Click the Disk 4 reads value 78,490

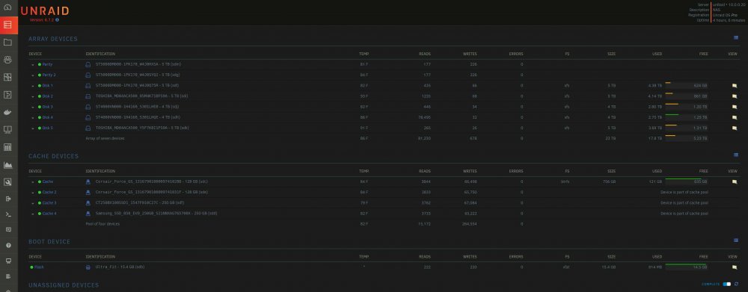click(x=424, y=117)
